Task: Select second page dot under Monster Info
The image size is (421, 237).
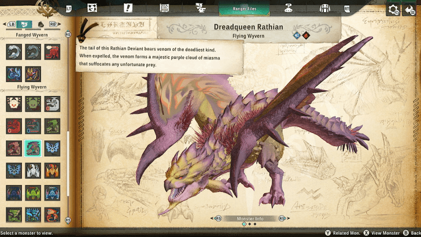Action: tap(250, 224)
